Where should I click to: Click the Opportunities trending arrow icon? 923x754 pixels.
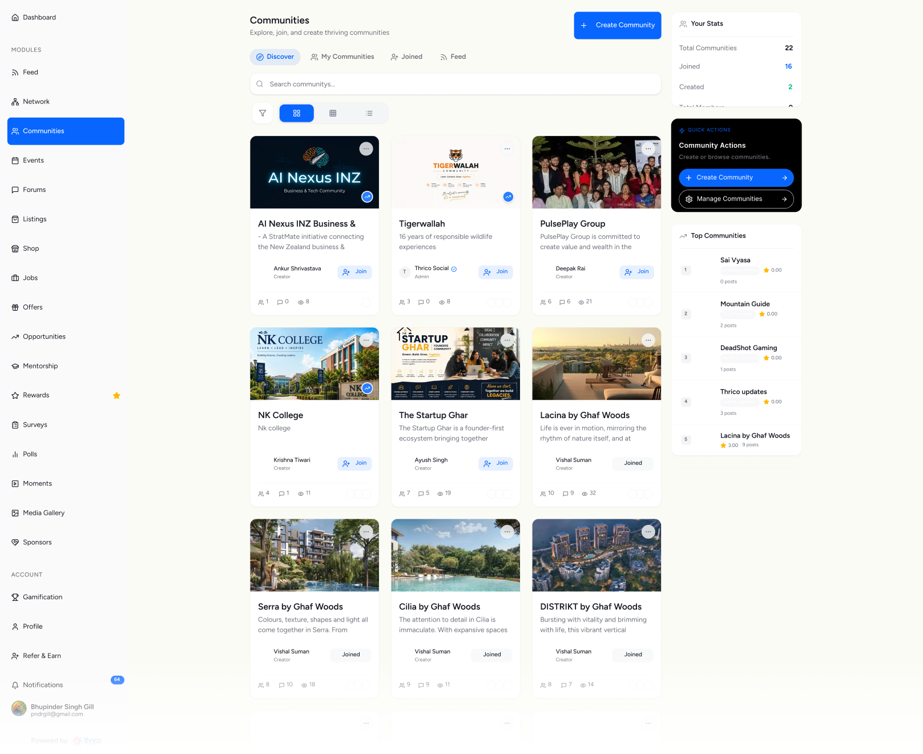point(15,337)
